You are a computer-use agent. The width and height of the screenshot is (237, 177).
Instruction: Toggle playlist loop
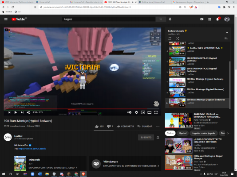pyautogui.click(x=170, y=38)
